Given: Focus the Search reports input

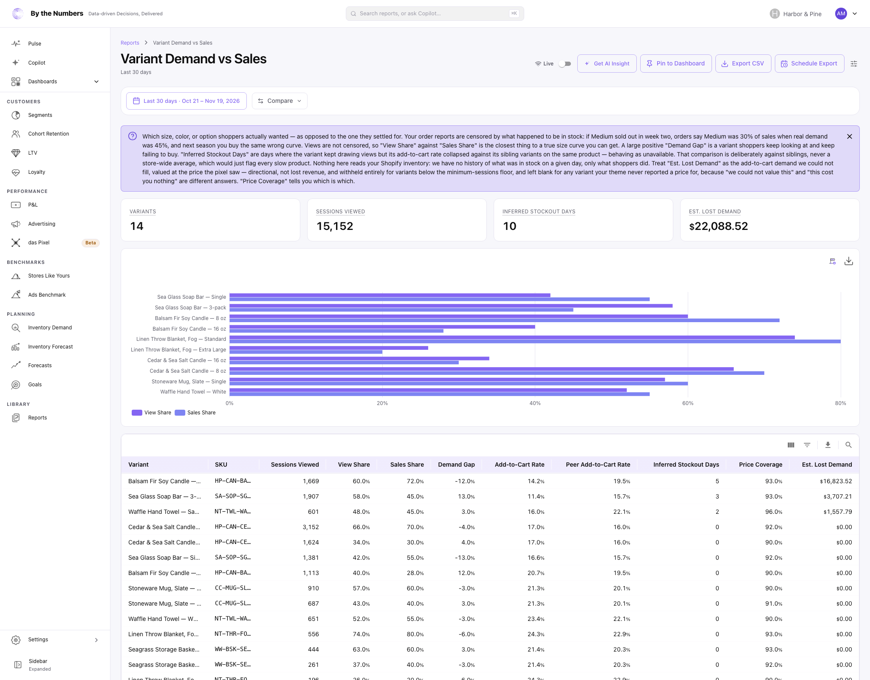Looking at the screenshot, I should pos(435,14).
